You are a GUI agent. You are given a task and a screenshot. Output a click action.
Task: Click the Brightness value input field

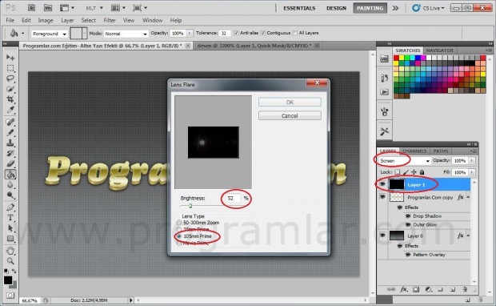point(234,199)
